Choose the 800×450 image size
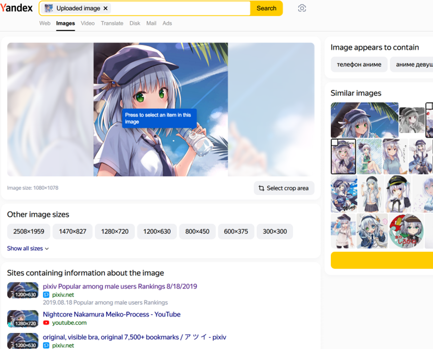The width and height of the screenshot is (433, 349). pos(197,231)
